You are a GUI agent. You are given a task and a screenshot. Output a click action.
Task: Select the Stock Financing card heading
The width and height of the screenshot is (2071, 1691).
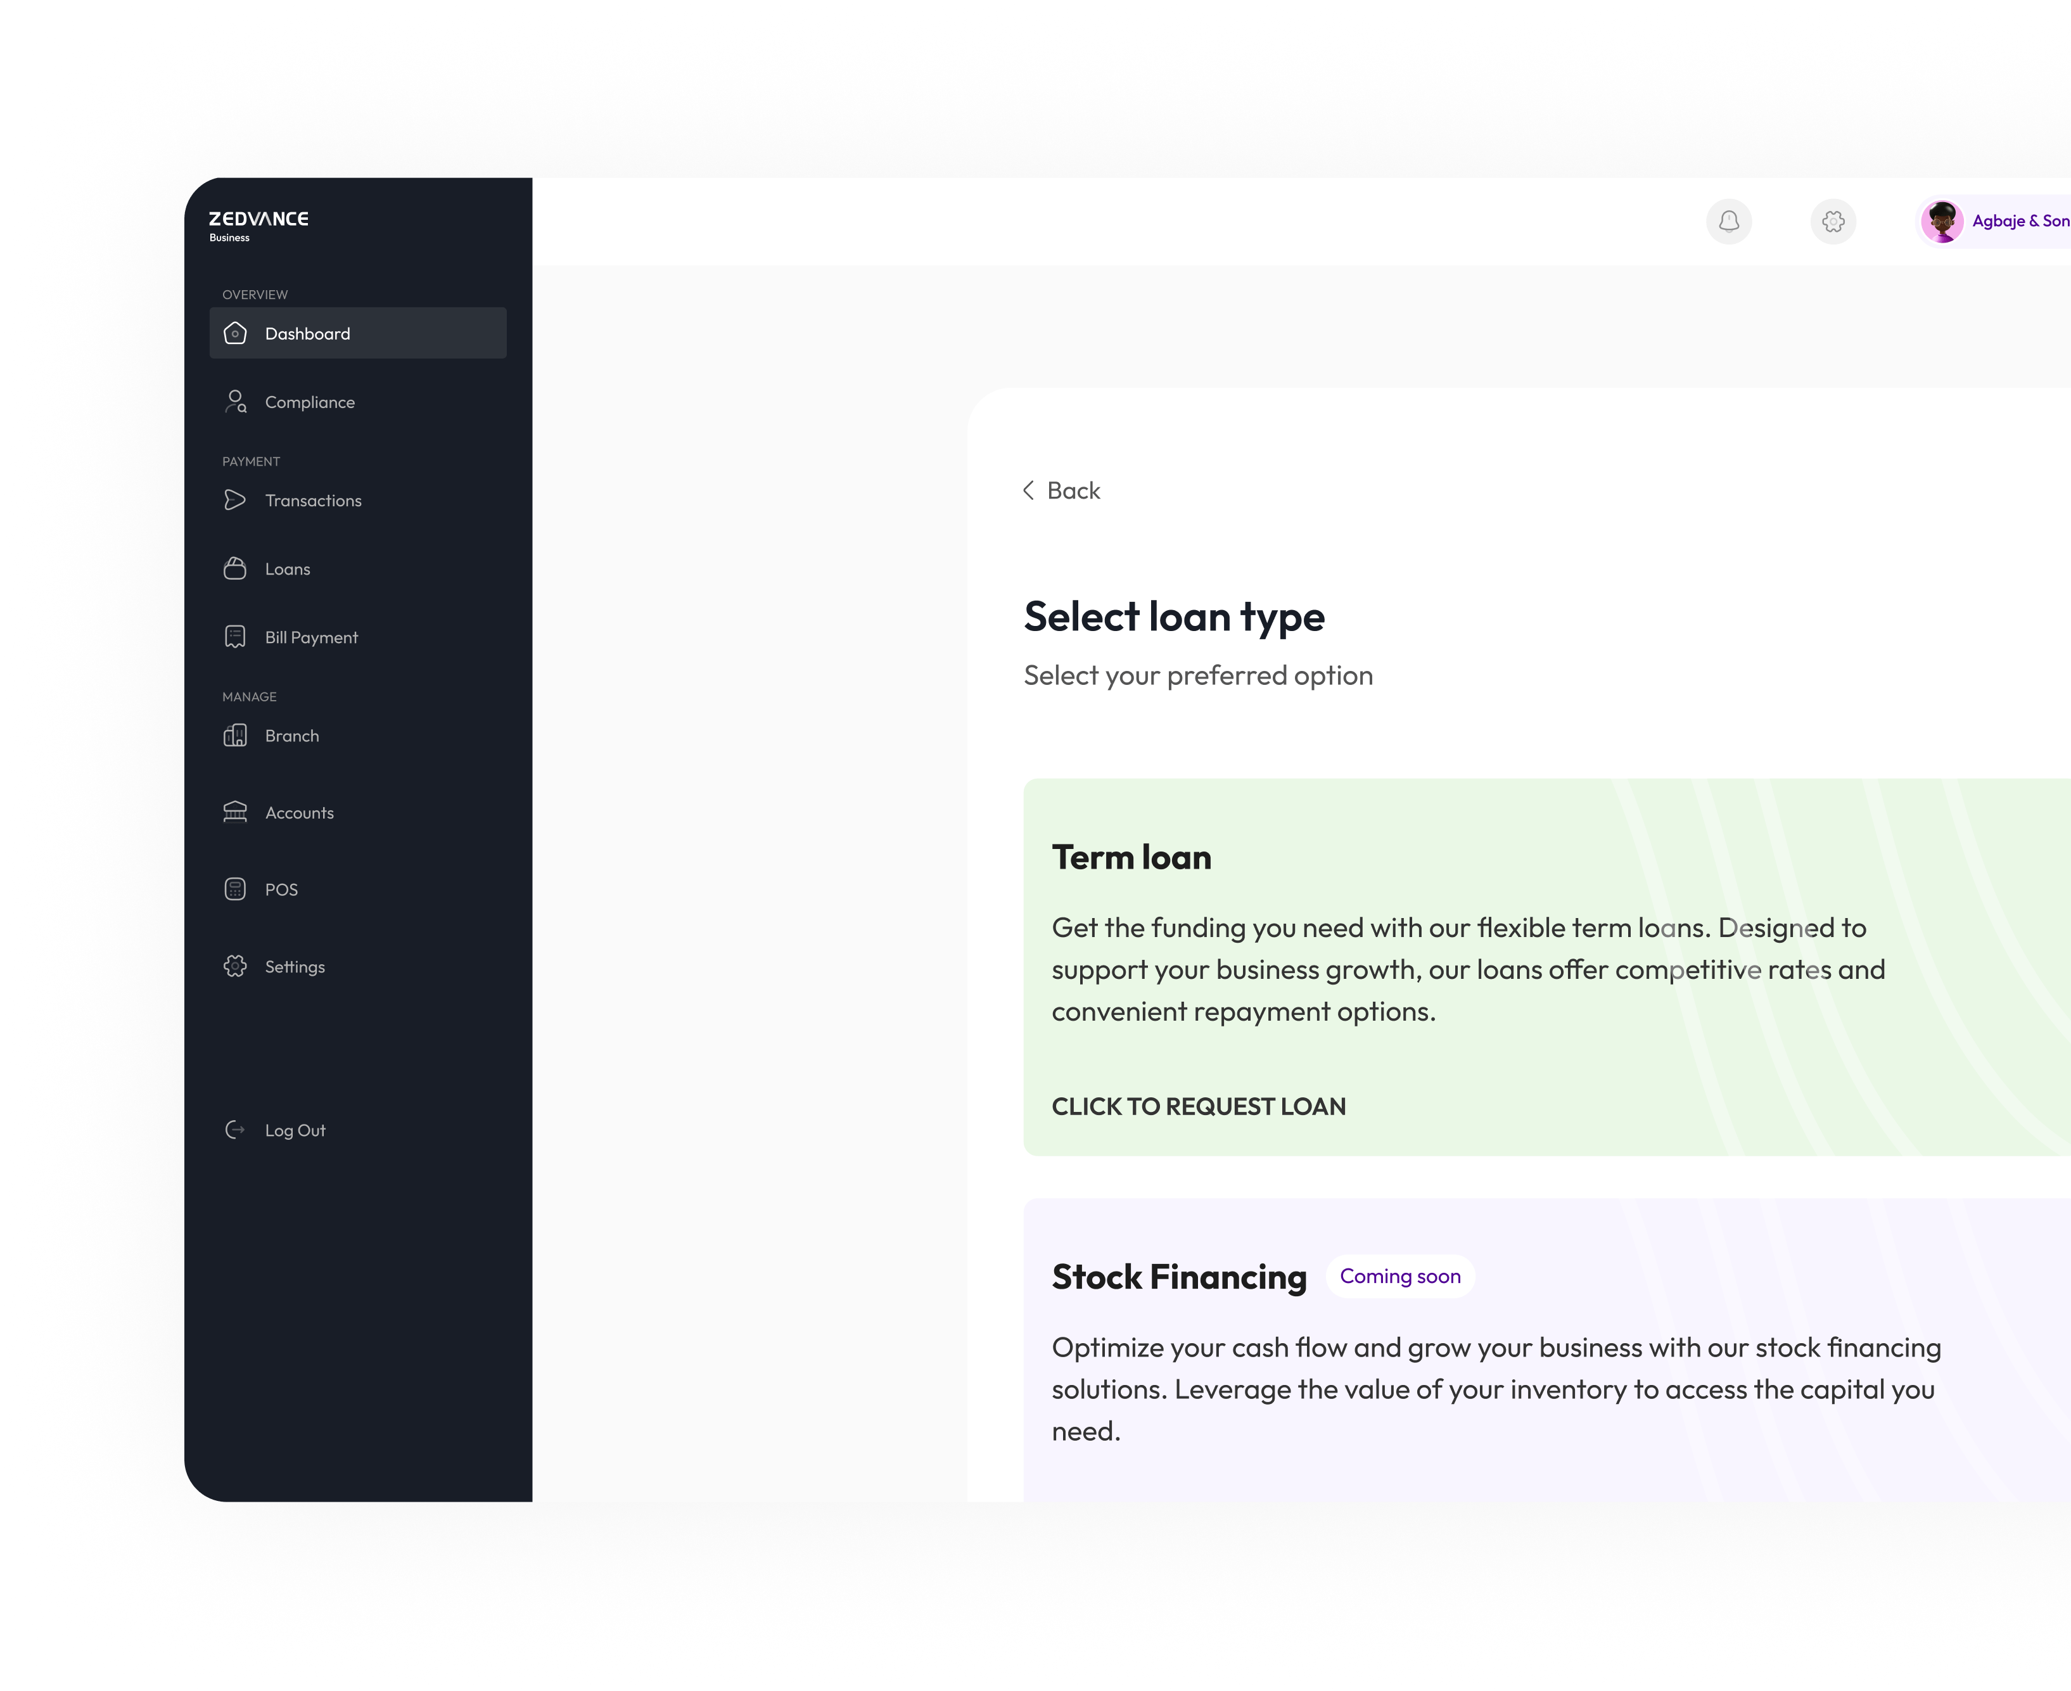pyautogui.click(x=1179, y=1276)
